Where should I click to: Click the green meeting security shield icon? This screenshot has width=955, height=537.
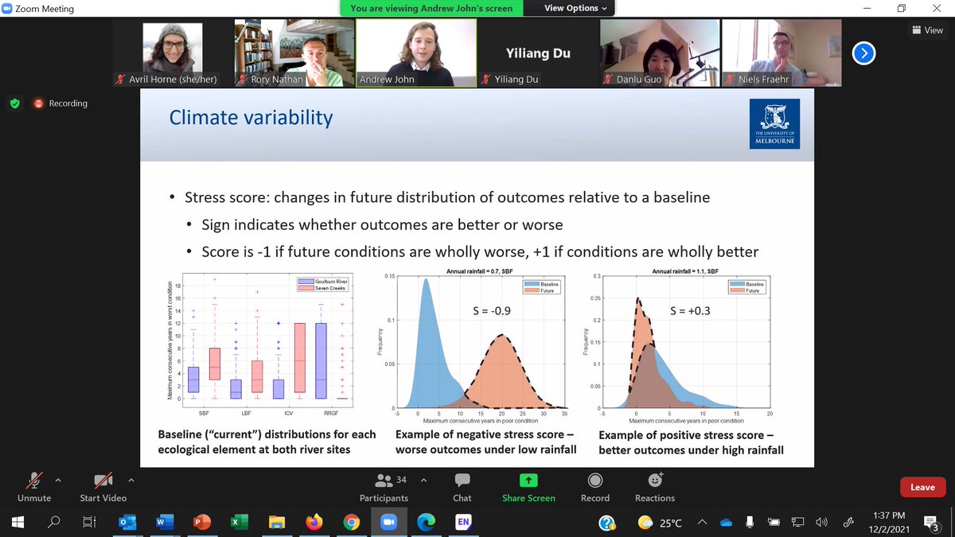[x=14, y=103]
